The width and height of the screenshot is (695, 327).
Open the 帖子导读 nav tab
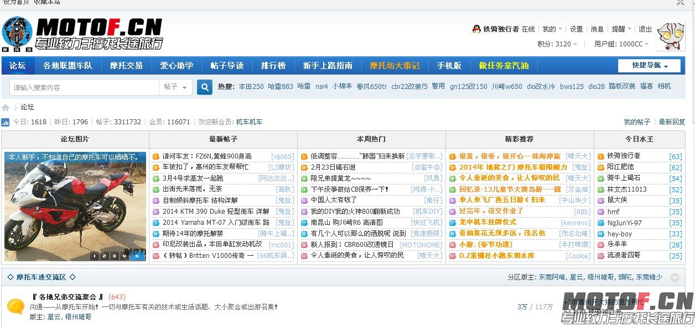tap(227, 66)
